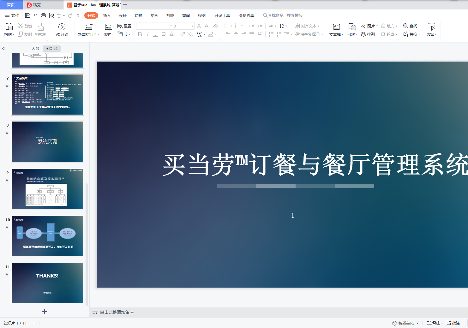Image resolution: width=468 pixels, height=328 pixels.
Task: Open the Insert (插入) ribbon tab
Action: (107, 15)
